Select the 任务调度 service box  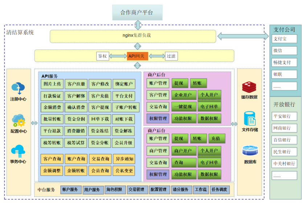pos(219,190)
